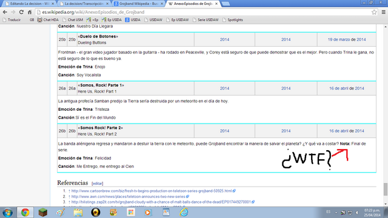The height and width of the screenshot is (218, 388).
Task: Click the Chrome icon in the taskbar
Action: (x=25, y=213)
